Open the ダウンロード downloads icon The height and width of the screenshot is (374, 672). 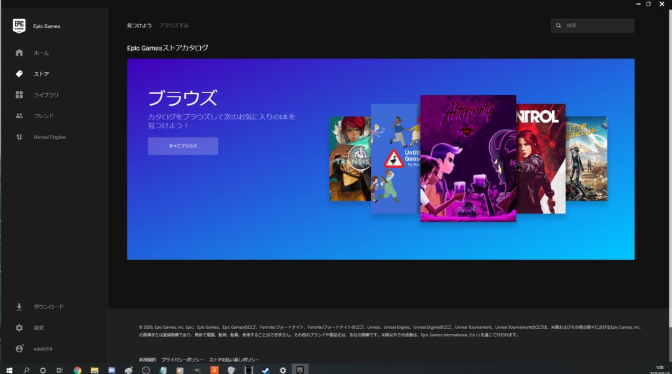[19, 306]
